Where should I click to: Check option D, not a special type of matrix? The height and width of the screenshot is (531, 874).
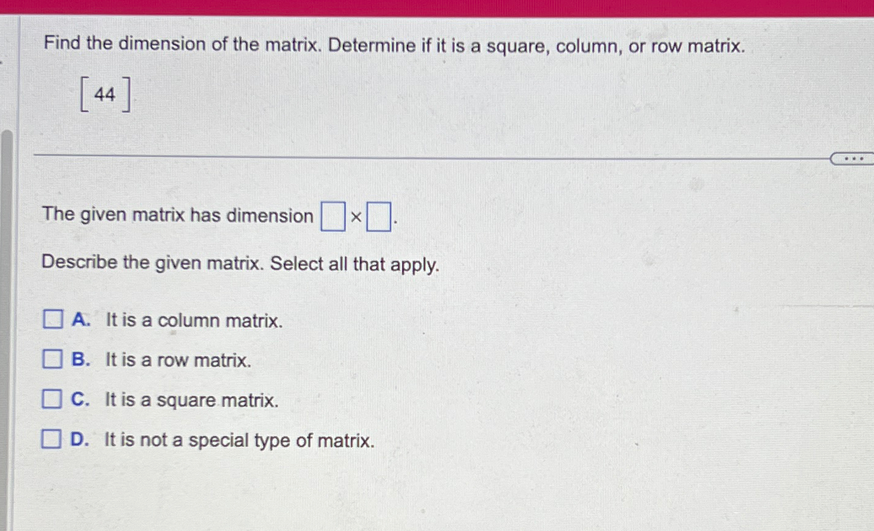point(53,440)
